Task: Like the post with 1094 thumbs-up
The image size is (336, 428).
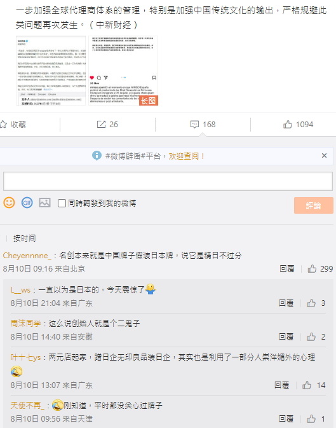Action: click(288, 125)
